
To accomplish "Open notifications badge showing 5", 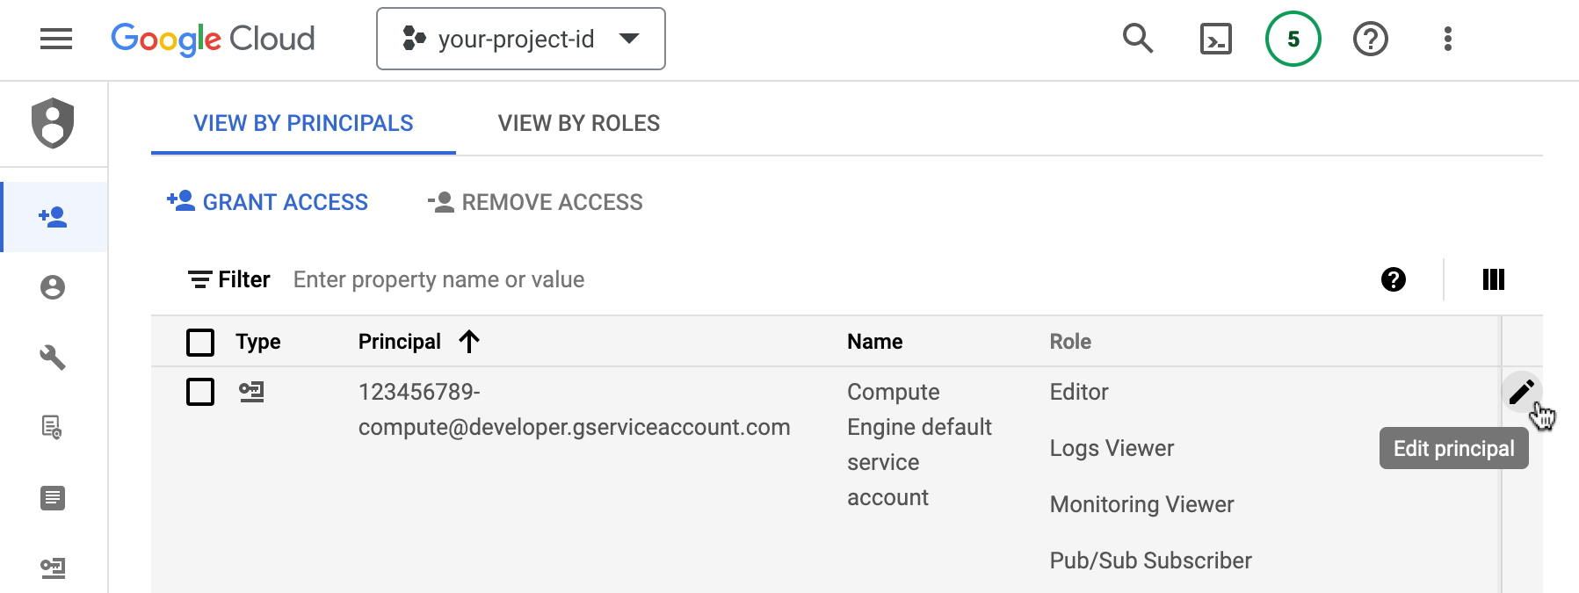I will pos(1293,39).
